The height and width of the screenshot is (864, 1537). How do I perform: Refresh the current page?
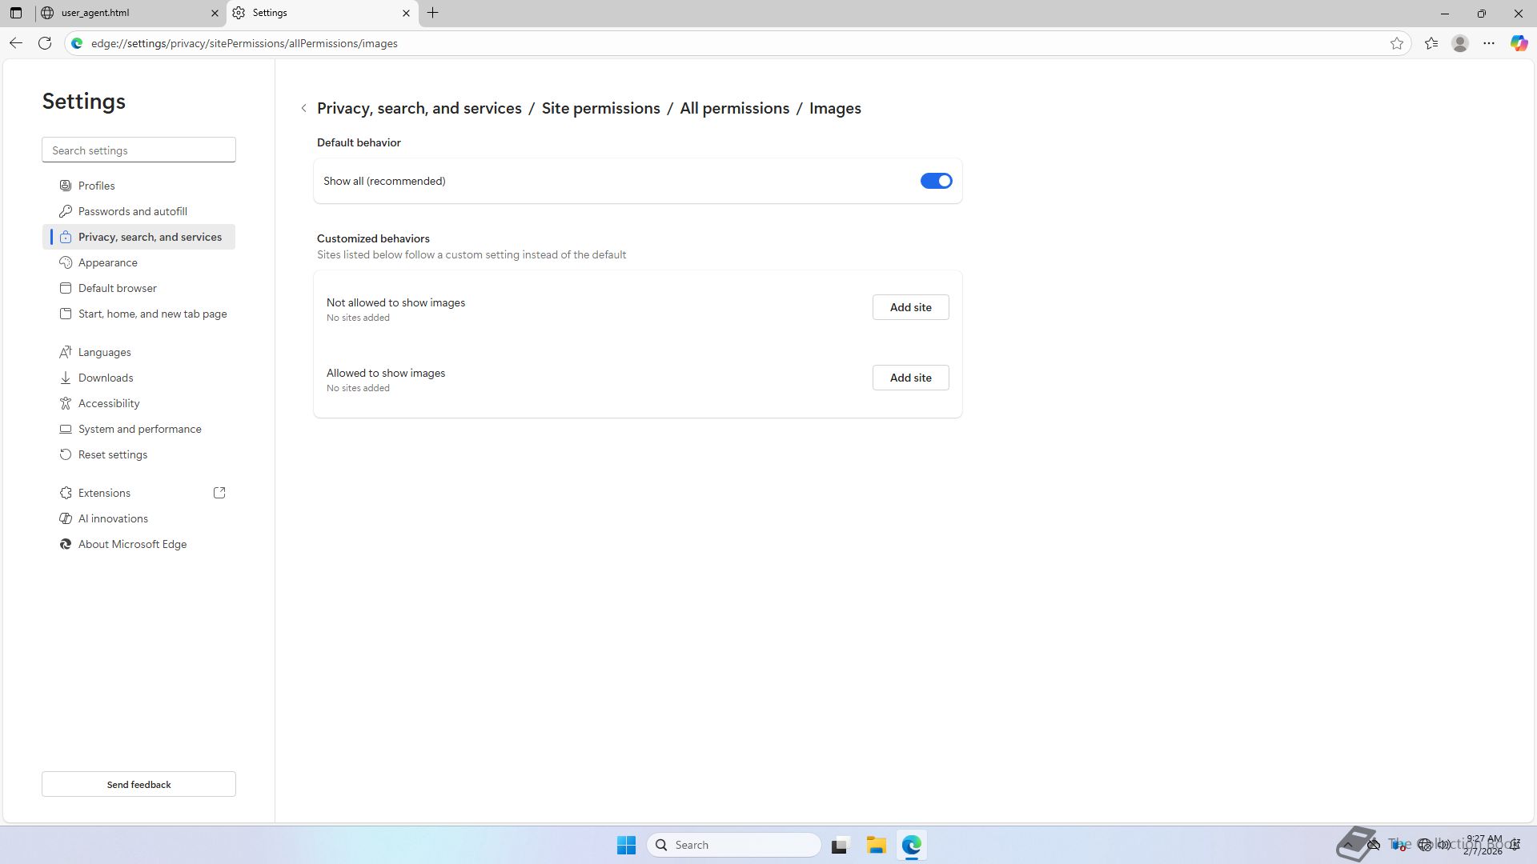[x=45, y=43]
